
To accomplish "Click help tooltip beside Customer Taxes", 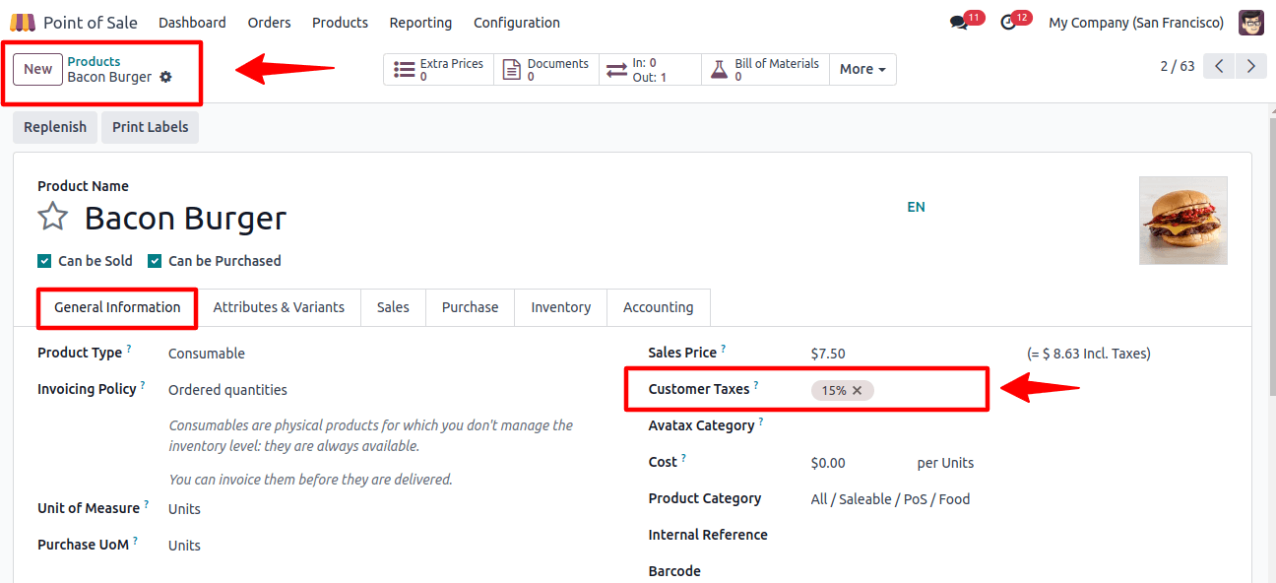I will point(756,385).
